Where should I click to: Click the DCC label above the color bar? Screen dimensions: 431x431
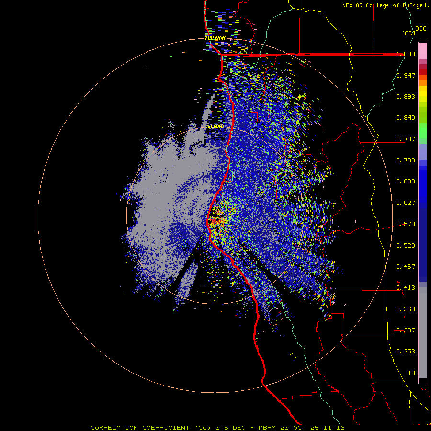[421, 29]
